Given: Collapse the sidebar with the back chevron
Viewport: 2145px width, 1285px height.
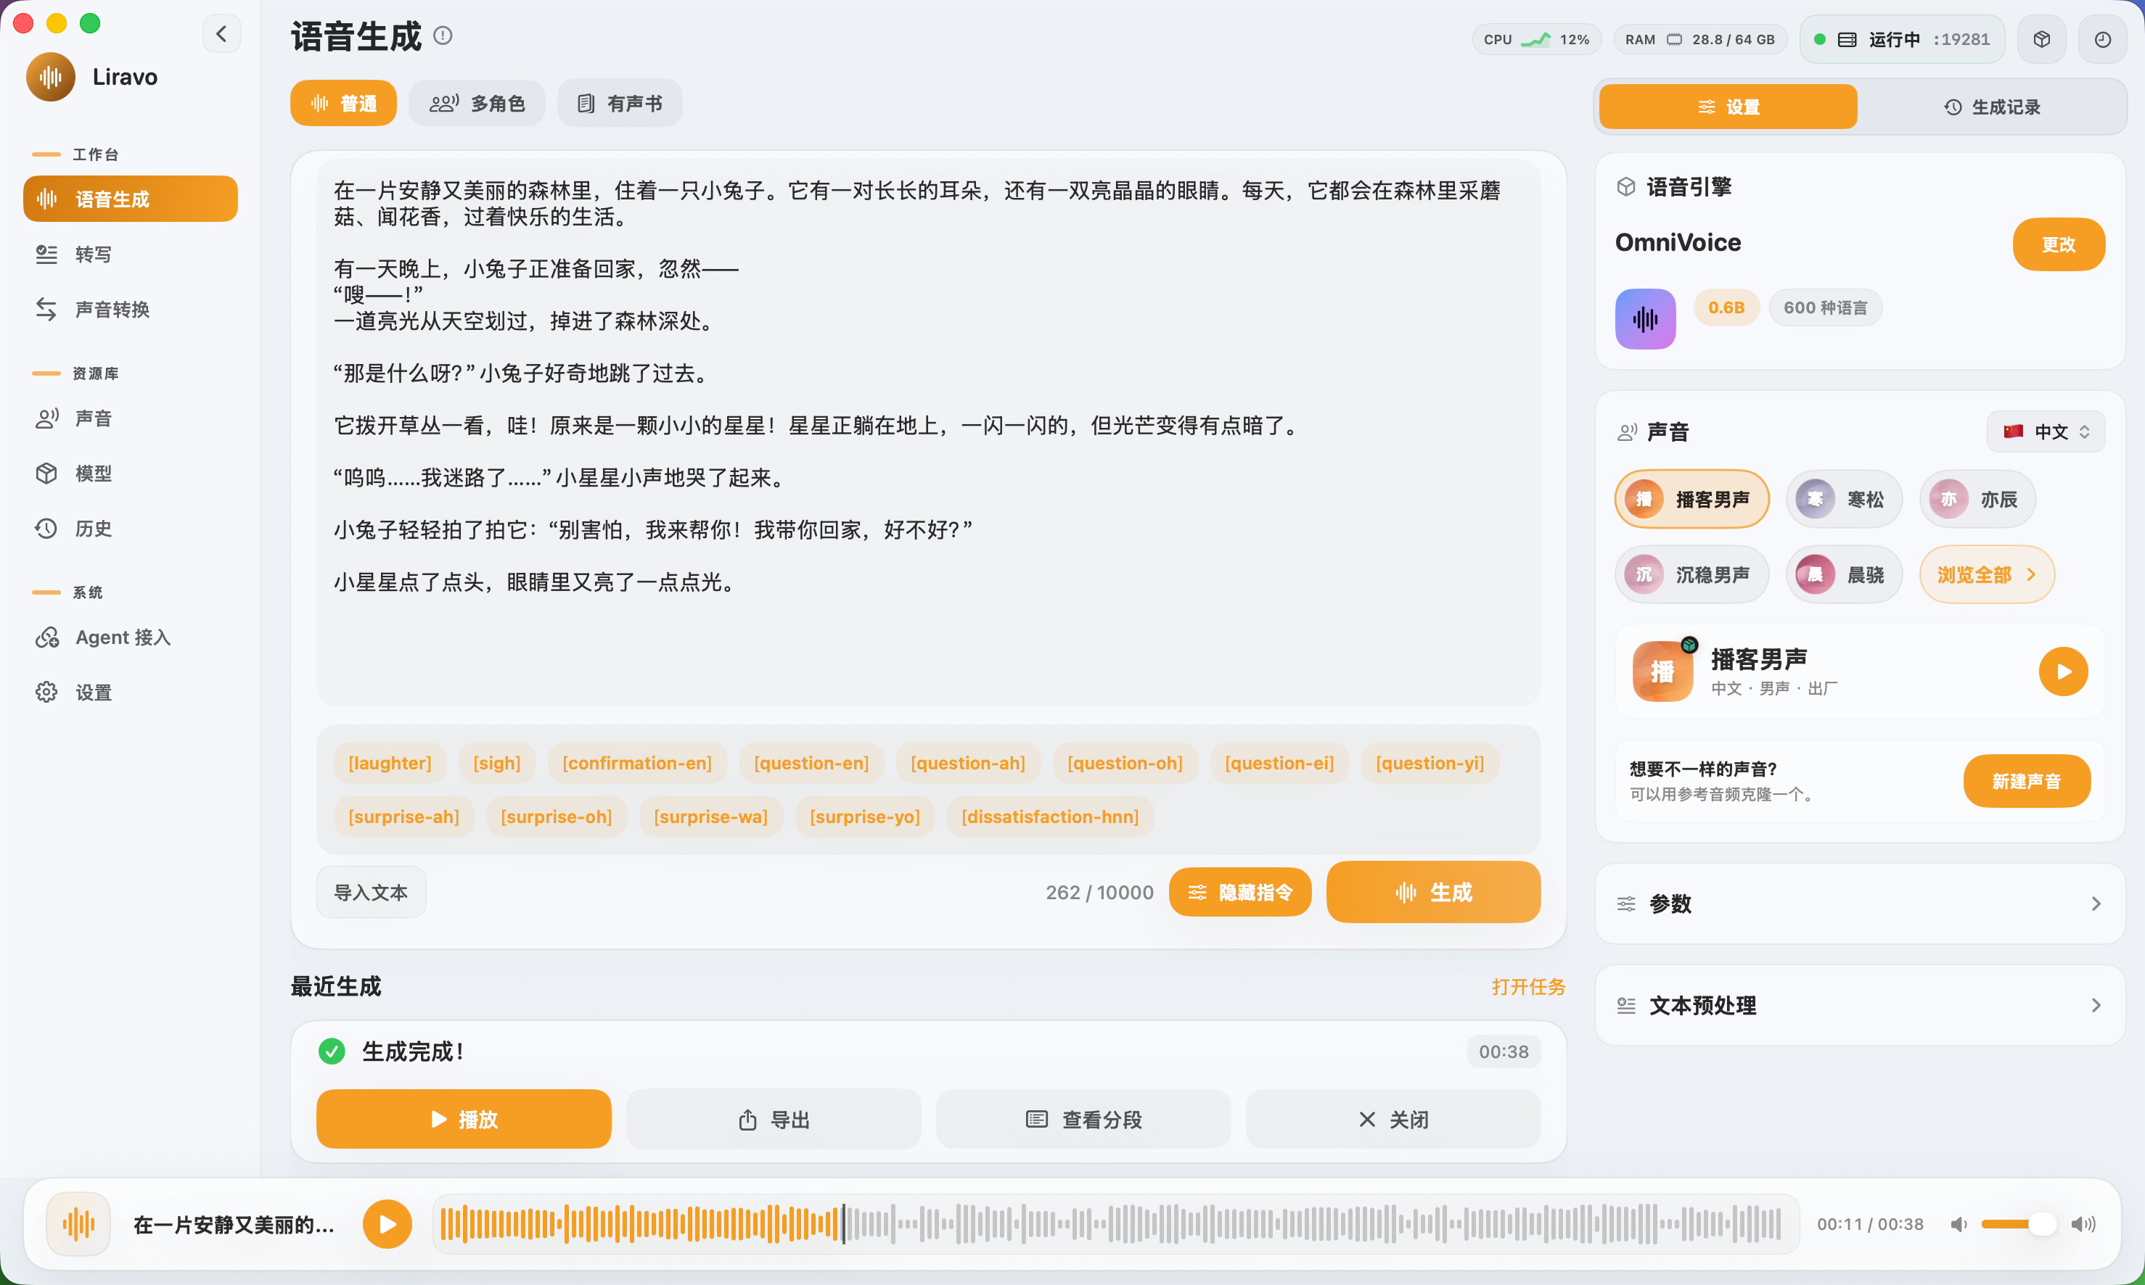Looking at the screenshot, I should click(x=222, y=35).
